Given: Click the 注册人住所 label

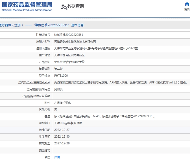Looking at the screenshot, I should 43,49.
